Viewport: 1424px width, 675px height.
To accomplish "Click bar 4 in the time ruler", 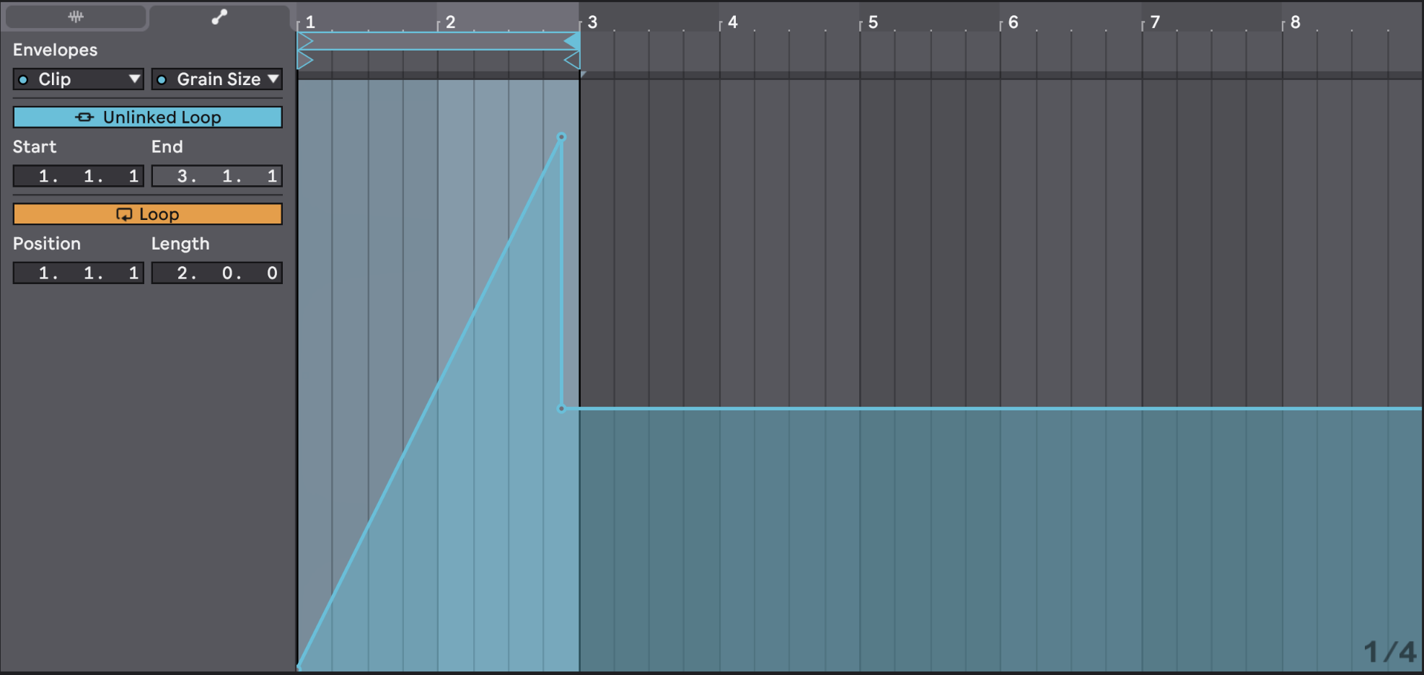I will click(x=732, y=22).
